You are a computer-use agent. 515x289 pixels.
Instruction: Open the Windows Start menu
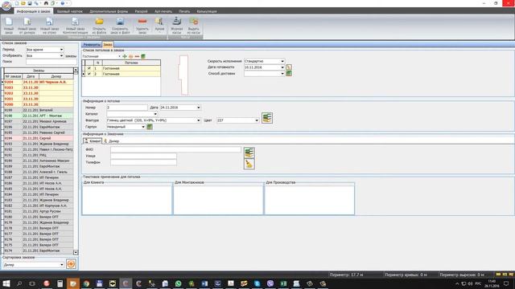click(6, 283)
